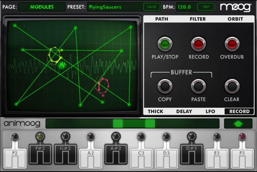Toggle the lamp above D3 key
This screenshot has height=172, width=257.
[x=167, y=136]
